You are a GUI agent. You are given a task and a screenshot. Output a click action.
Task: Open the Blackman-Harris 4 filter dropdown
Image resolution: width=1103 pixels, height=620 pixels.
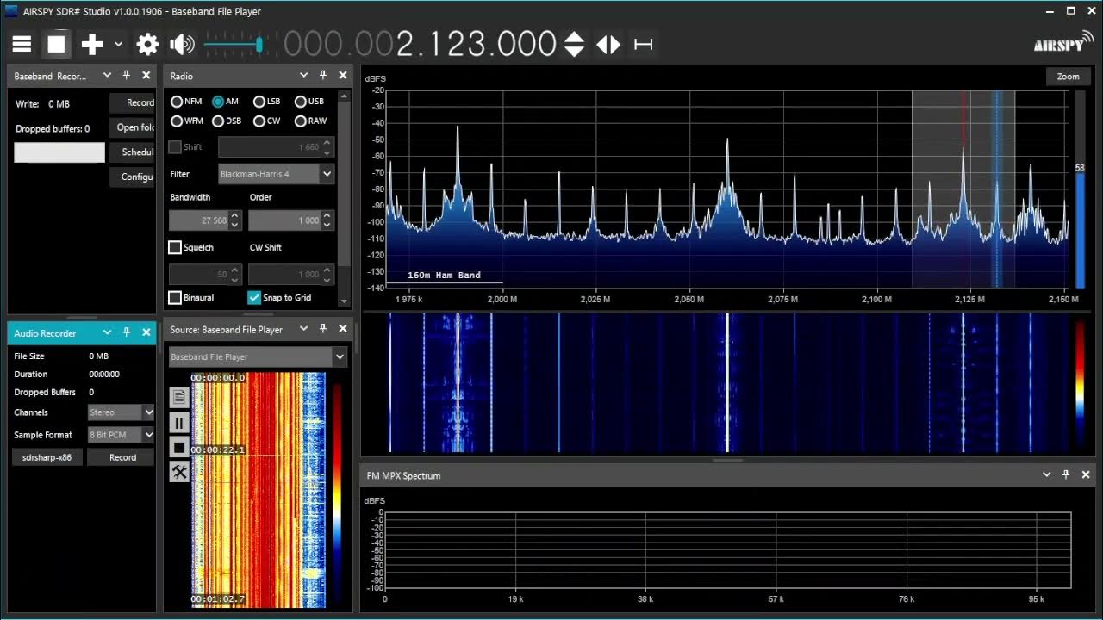point(276,174)
